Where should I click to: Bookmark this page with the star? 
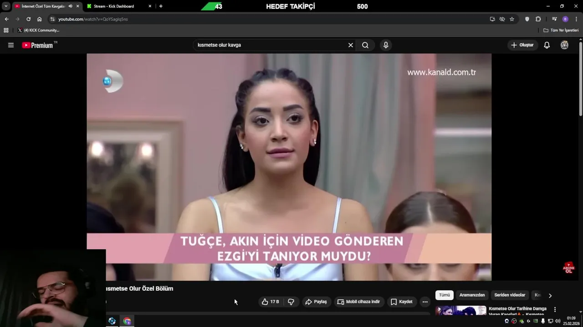pos(512,19)
